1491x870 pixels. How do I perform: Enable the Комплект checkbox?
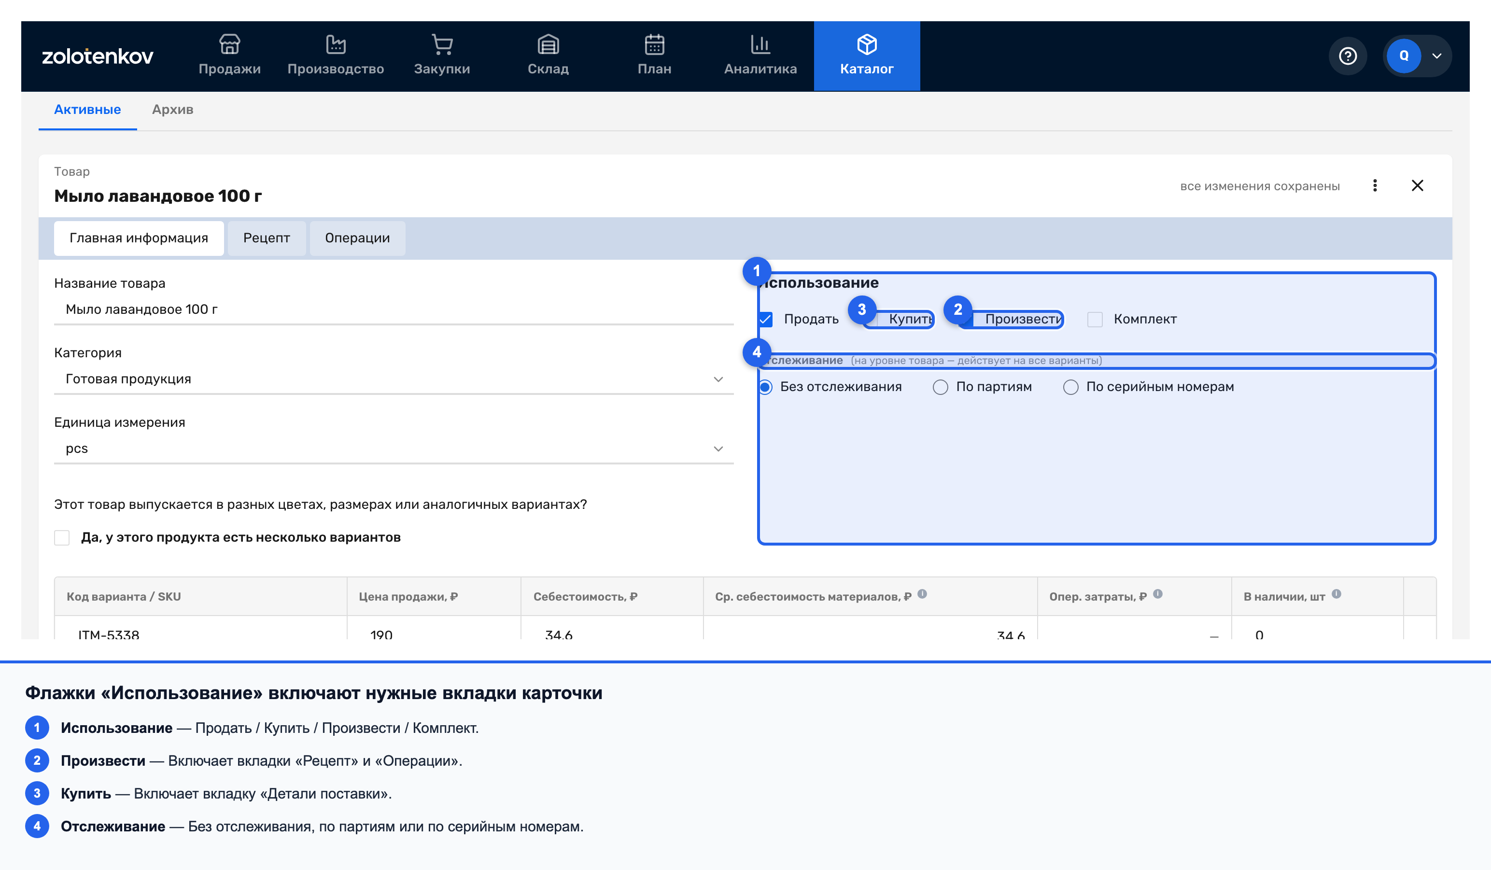pyautogui.click(x=1095, y=320)
